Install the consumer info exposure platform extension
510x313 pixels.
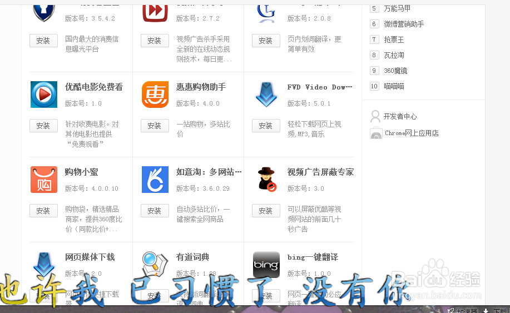(x=43, y=41)
